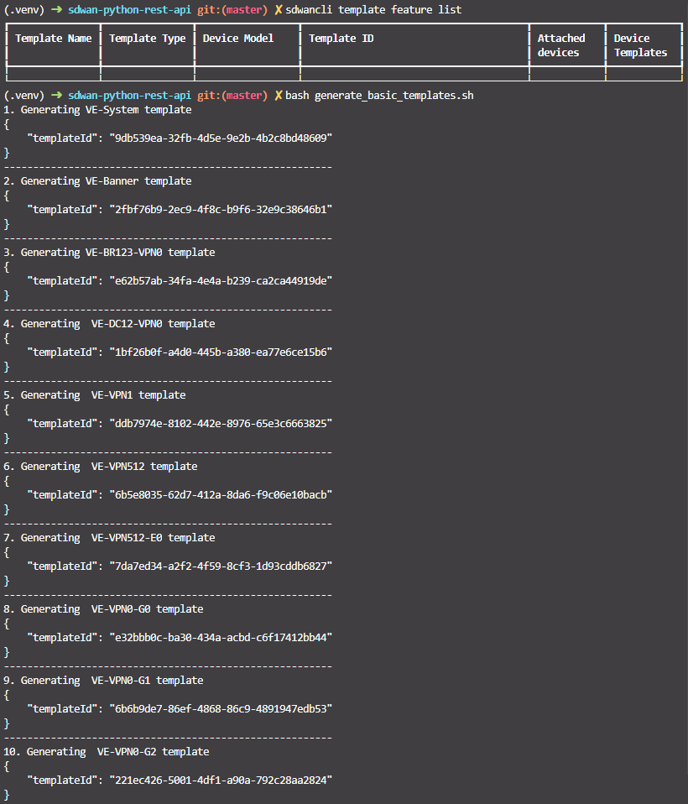Click the templateId ddb7974e-8102-442e-8976-65e3c6663825
688x804 pixels.
[x=221, y=423]
